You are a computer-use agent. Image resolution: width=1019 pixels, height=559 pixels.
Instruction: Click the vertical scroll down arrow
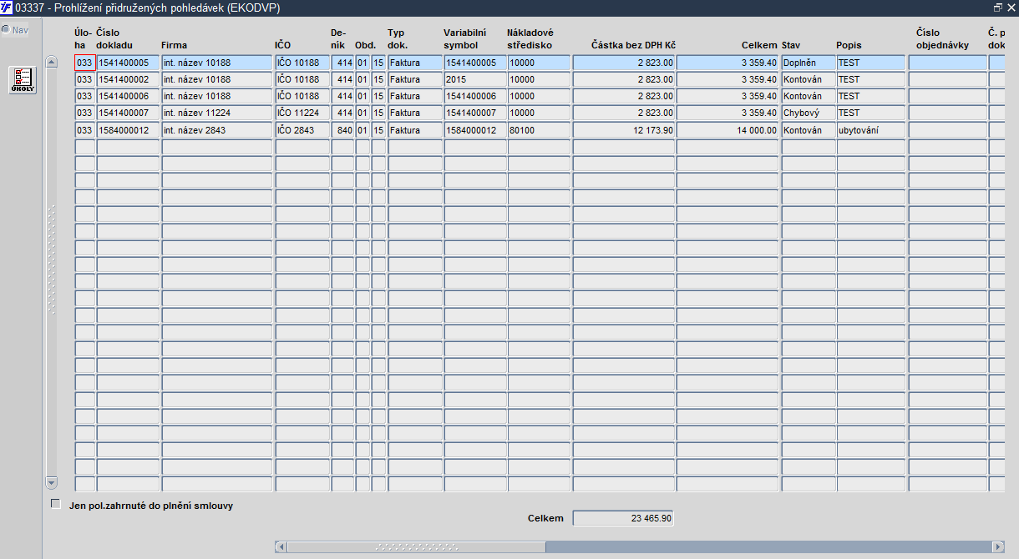pyautogui.click(x=51, y=483)
